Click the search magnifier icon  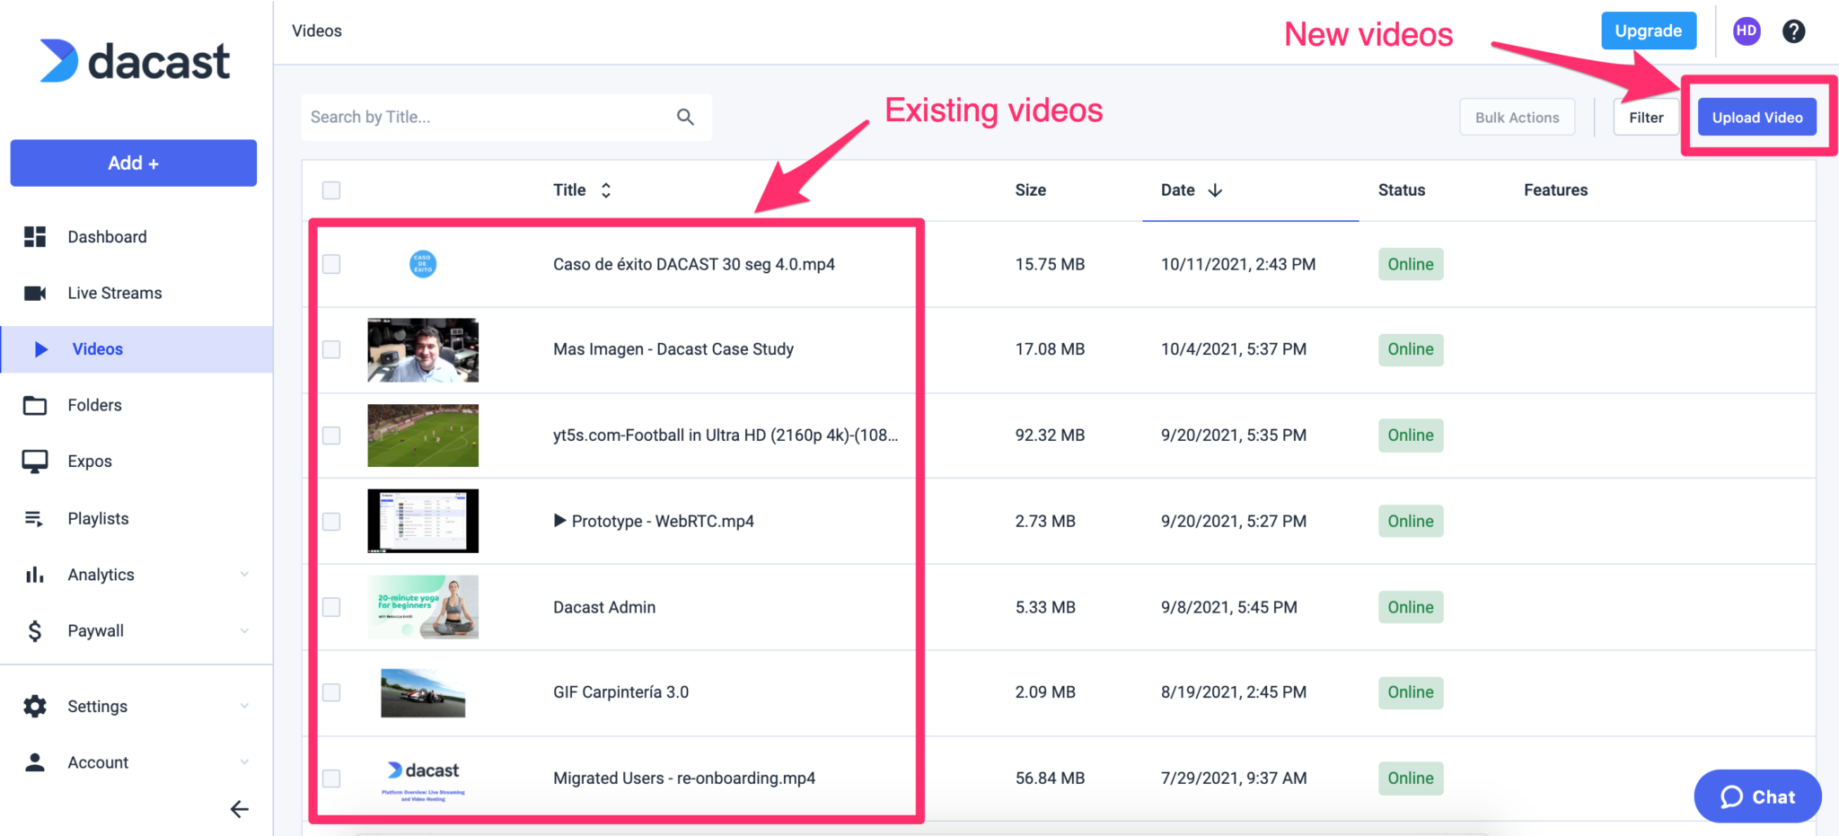click(685, 117)
